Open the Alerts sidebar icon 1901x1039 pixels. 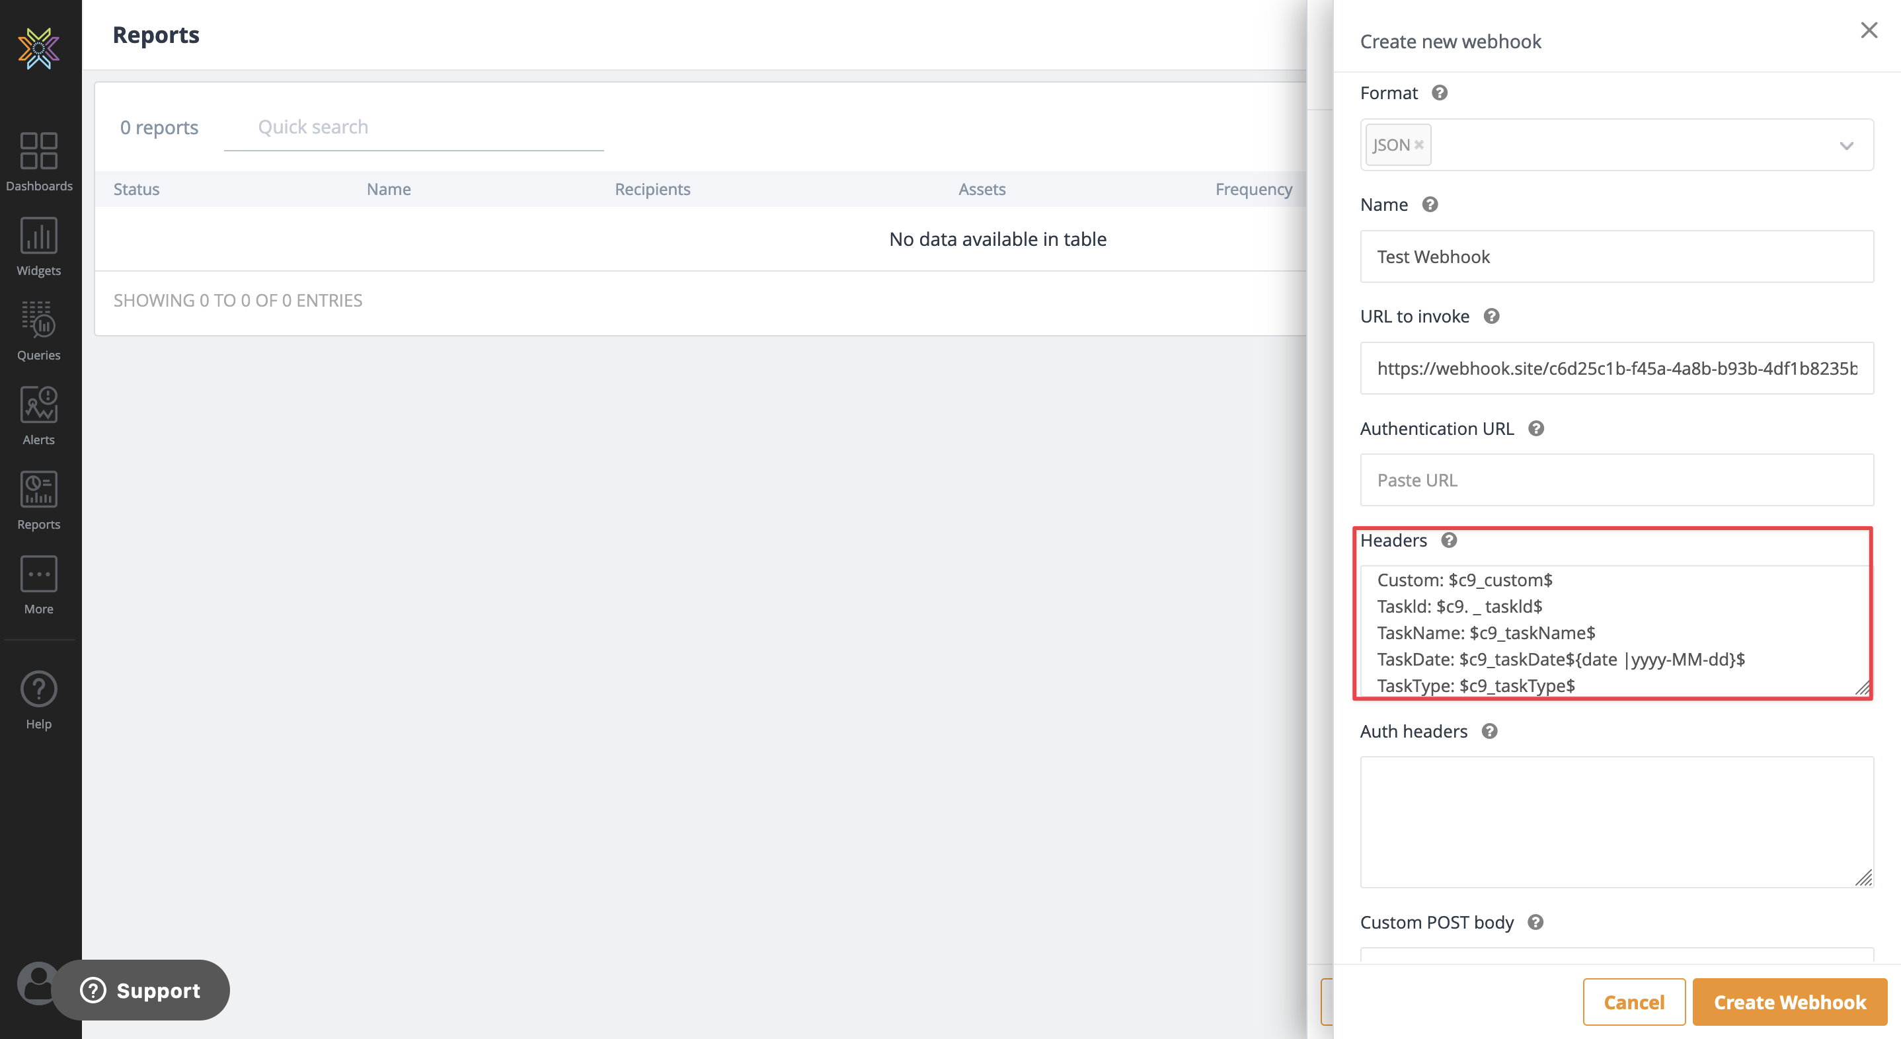click(39, 414)
